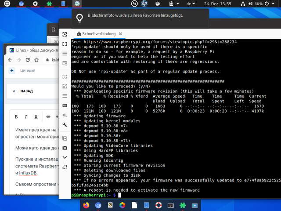Click the network tray icon
The width and height of the screenshot is (281, 211).
click(243, 4)
